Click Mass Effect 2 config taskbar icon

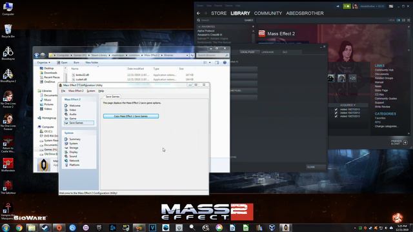coord(285,227)
